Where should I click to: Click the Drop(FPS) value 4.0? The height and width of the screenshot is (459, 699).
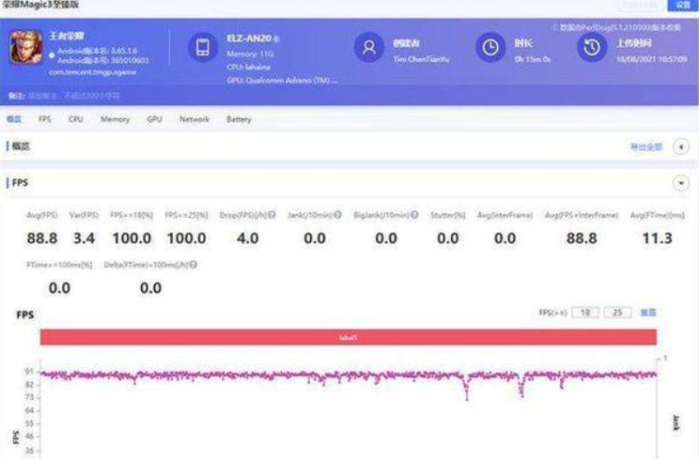point(247,238)
